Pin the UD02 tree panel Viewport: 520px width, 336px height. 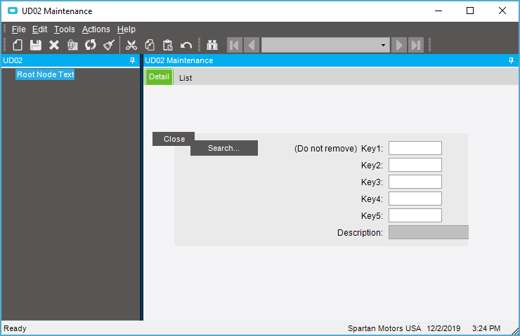point(132,60)
